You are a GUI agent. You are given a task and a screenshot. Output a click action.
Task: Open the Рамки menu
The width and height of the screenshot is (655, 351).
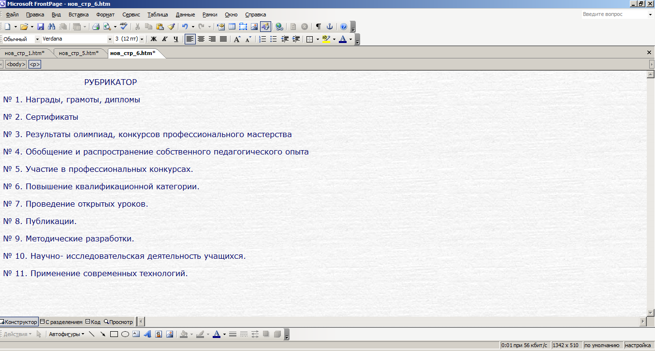coord(210,14)
